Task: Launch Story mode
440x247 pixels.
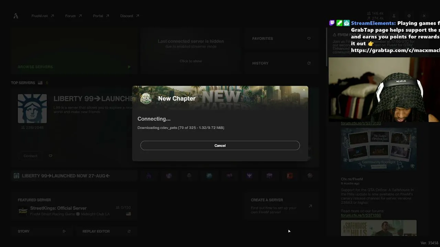Action: point(41,231)
